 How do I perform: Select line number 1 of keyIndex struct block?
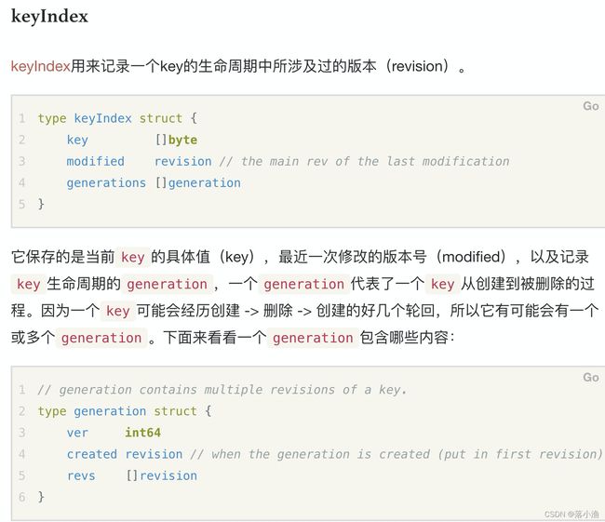(22, 118)
